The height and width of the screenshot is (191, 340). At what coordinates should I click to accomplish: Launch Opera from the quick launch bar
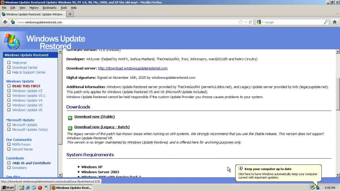click(x=40, y=188)
